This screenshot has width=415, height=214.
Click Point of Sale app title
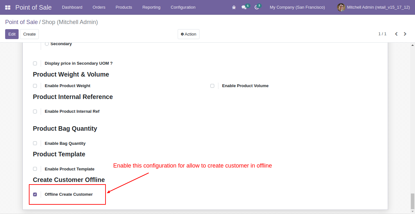[33, 7]
